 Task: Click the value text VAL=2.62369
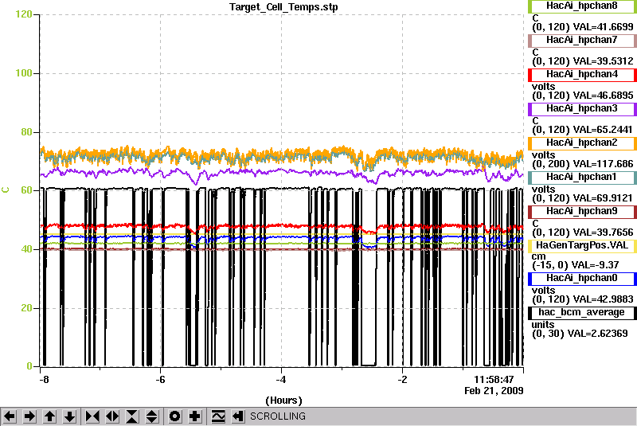pos(598,334)
